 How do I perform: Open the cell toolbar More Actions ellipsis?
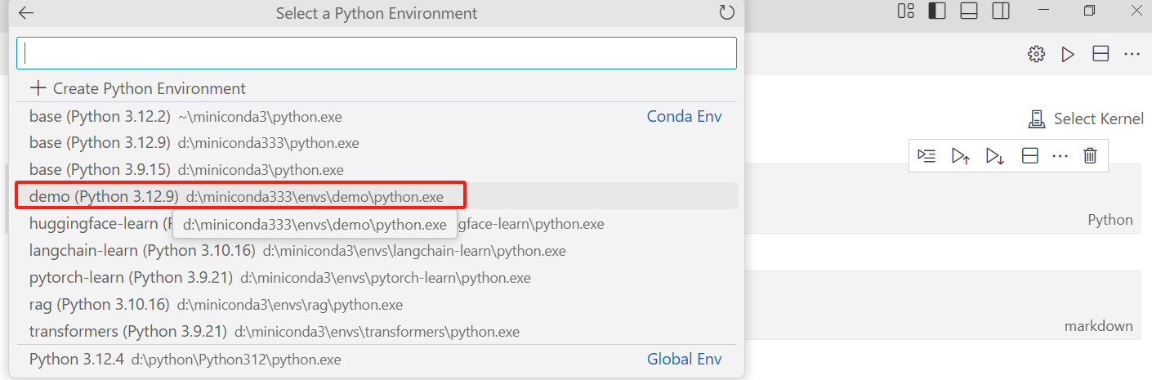pos(1060,156)
